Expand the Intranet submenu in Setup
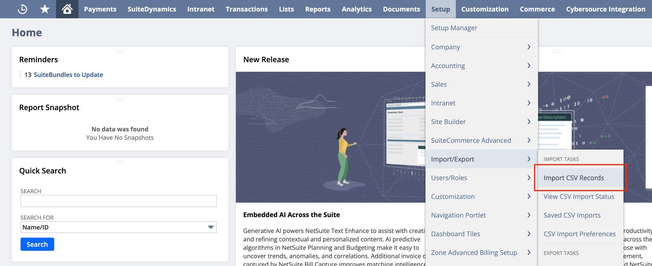The height and width of the screenshot is (266, 652). tap(482, 103)
